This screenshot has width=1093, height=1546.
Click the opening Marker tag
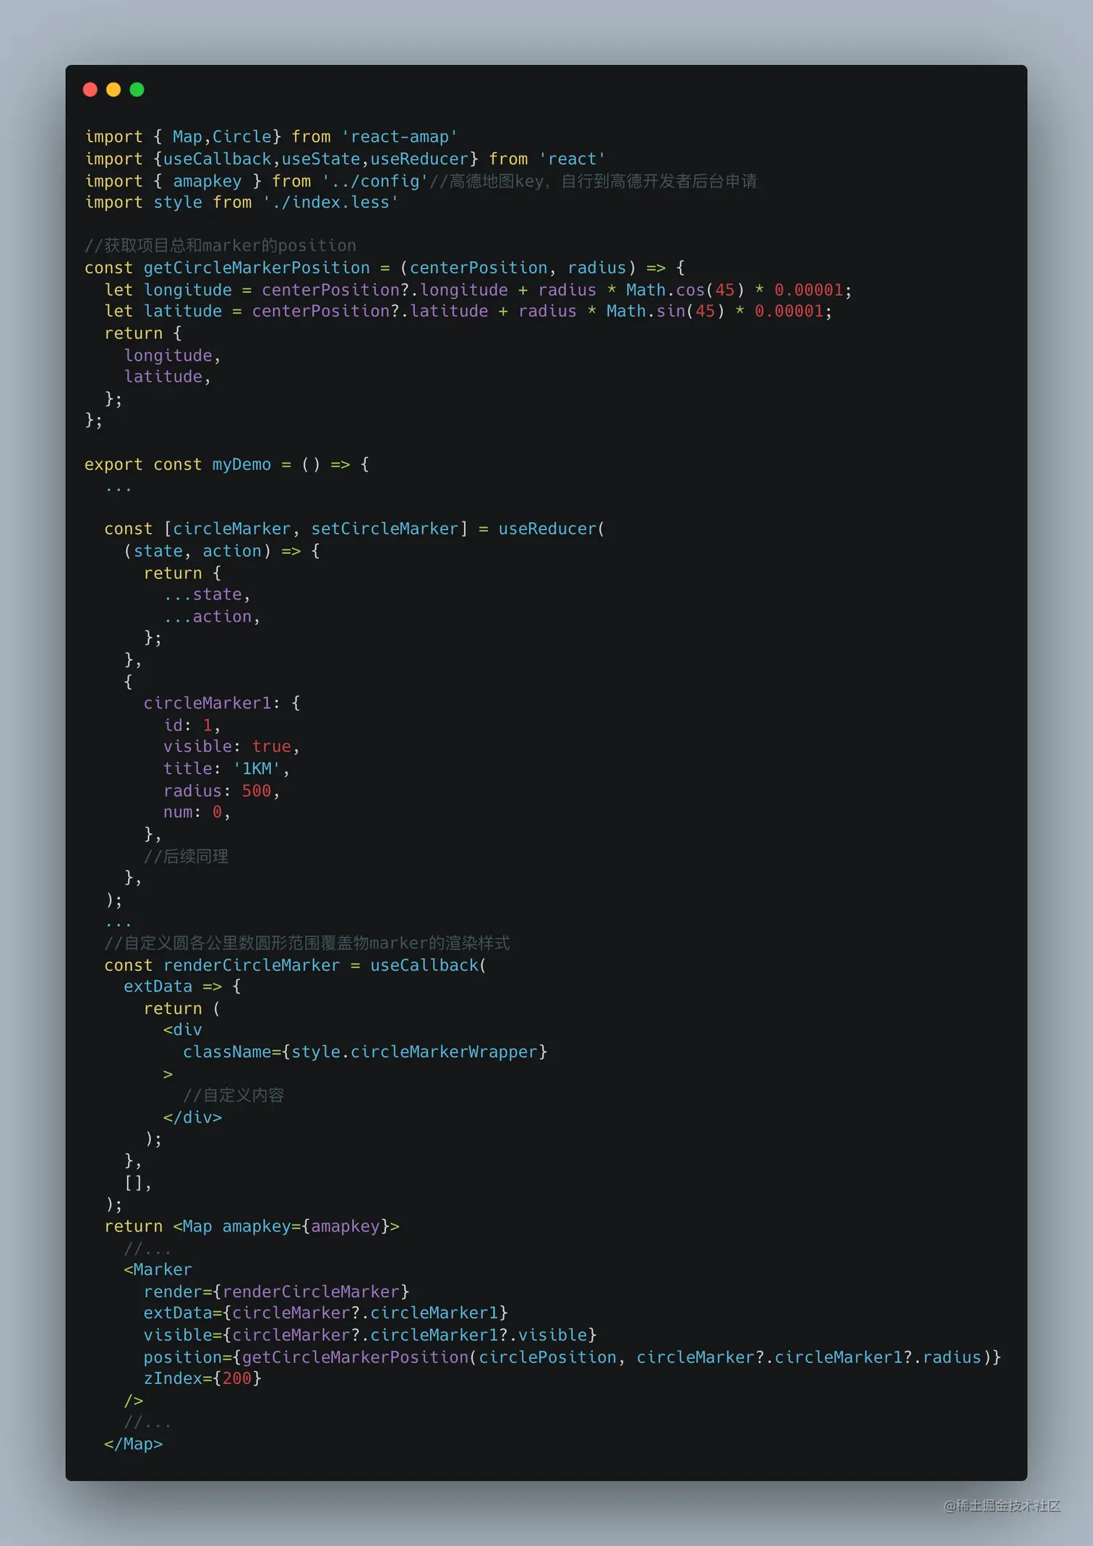point(158,1270)
